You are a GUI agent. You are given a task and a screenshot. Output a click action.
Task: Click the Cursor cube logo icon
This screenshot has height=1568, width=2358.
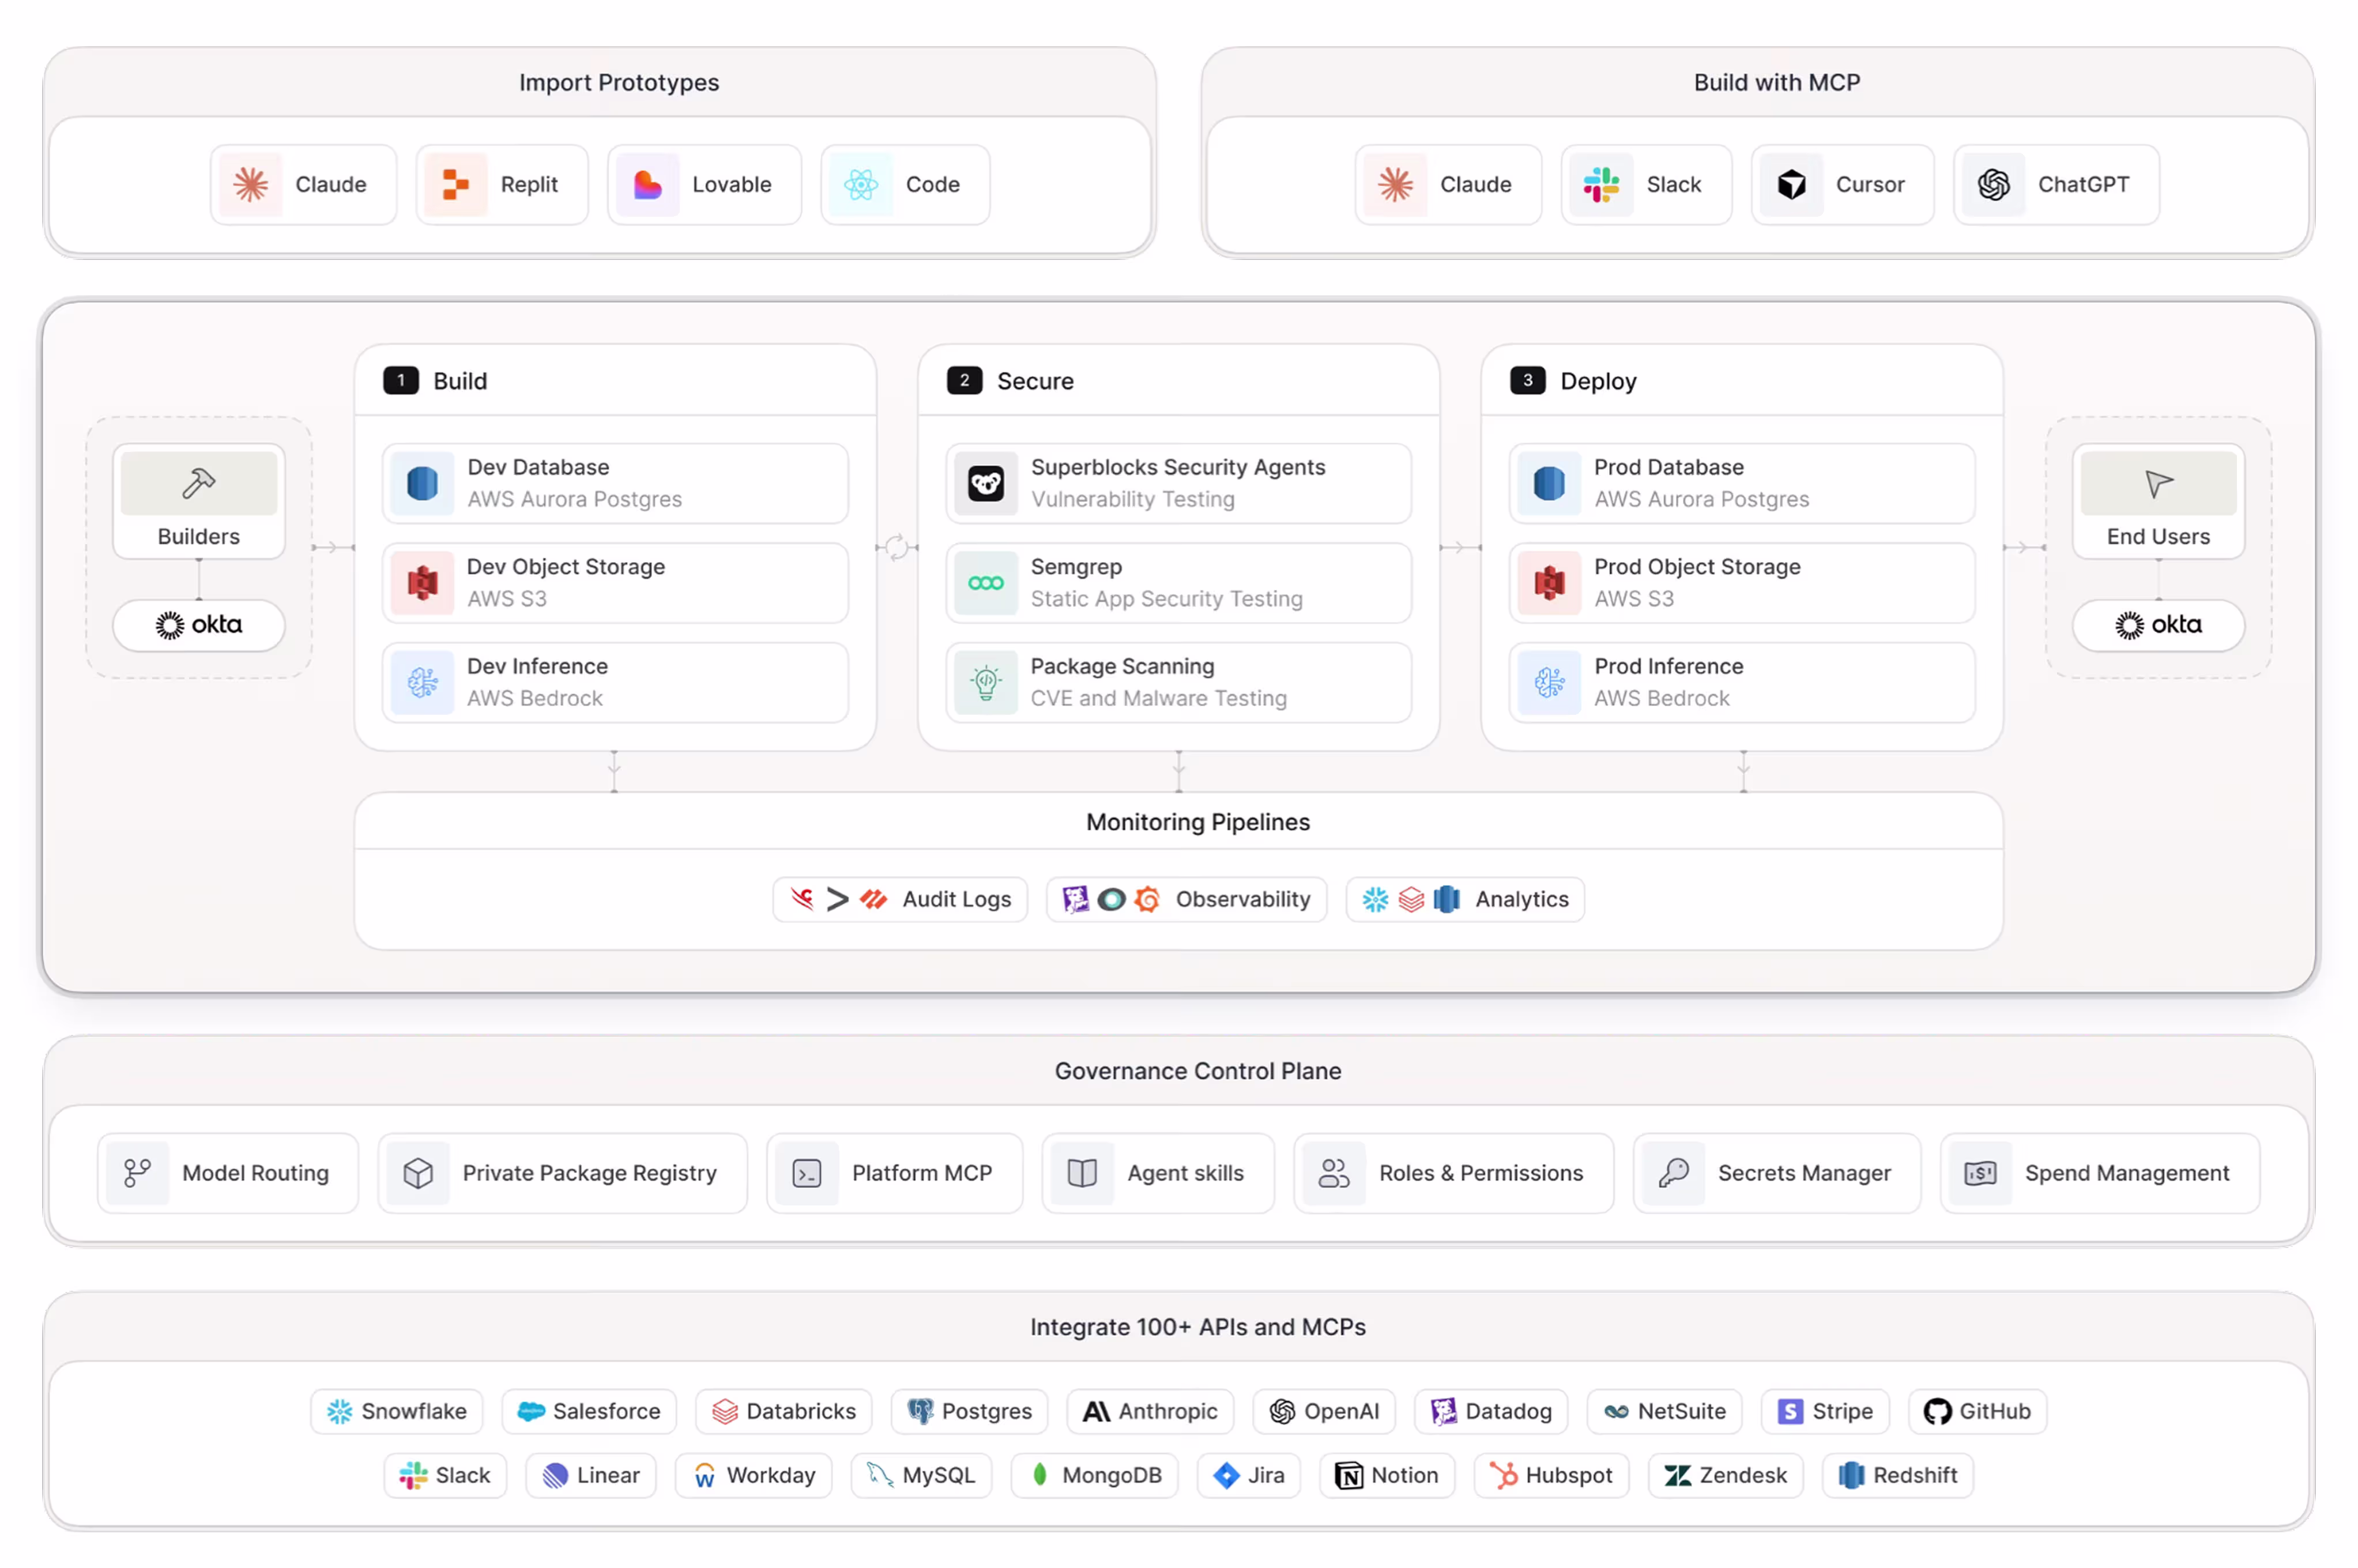tap(1791, 184)
